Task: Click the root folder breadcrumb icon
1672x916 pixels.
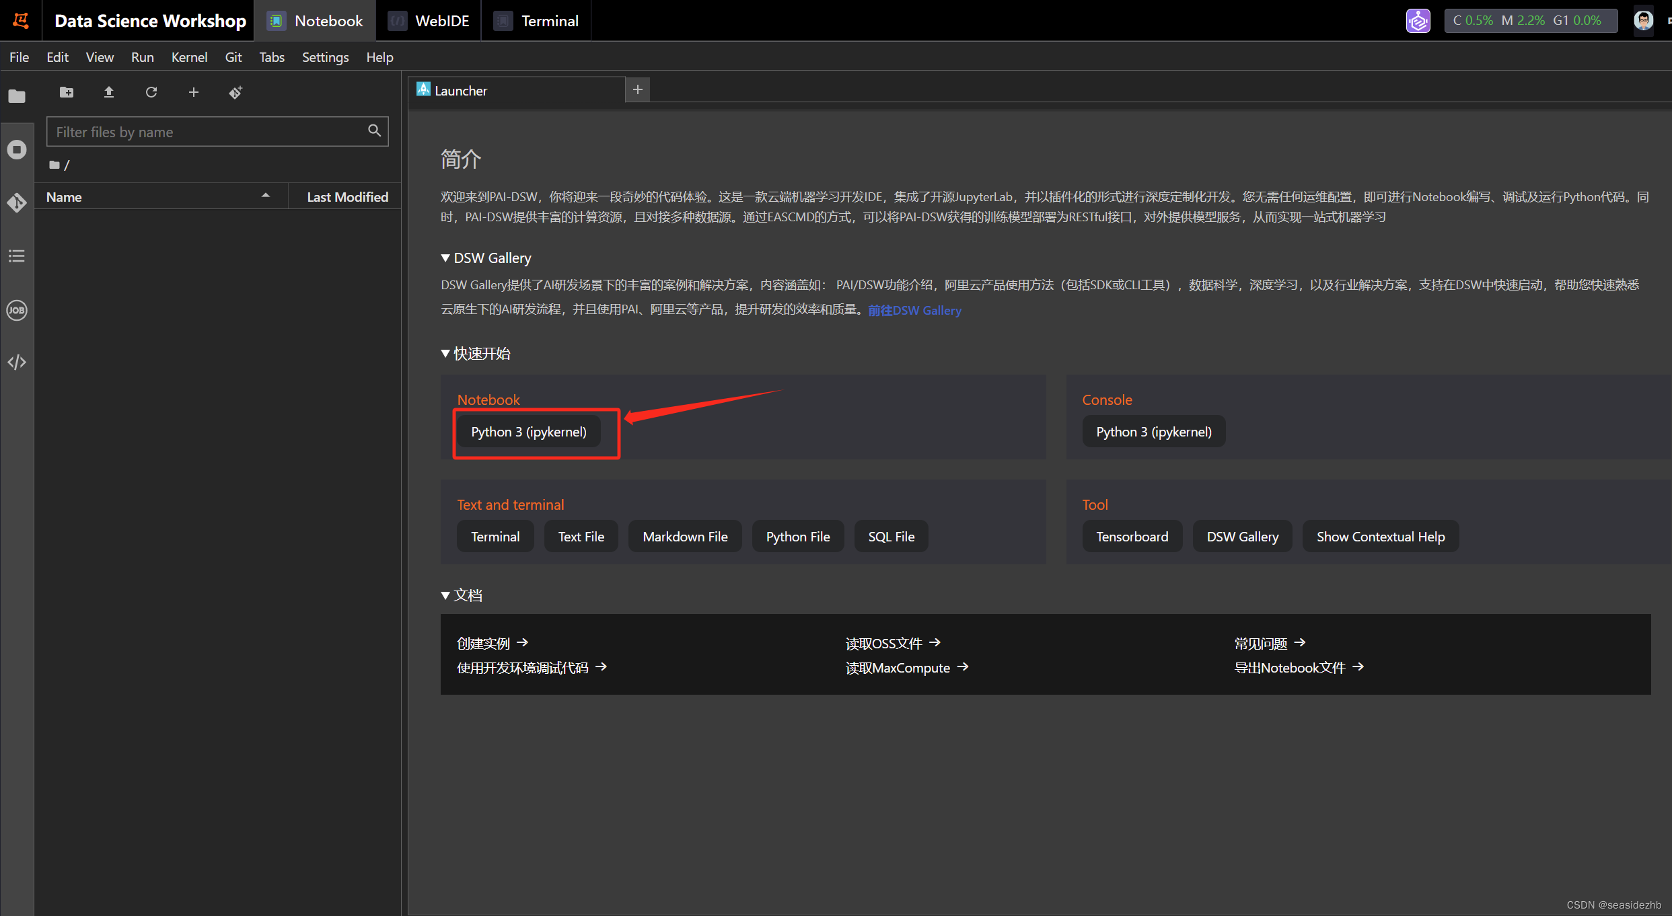Action: coord(54,165)
